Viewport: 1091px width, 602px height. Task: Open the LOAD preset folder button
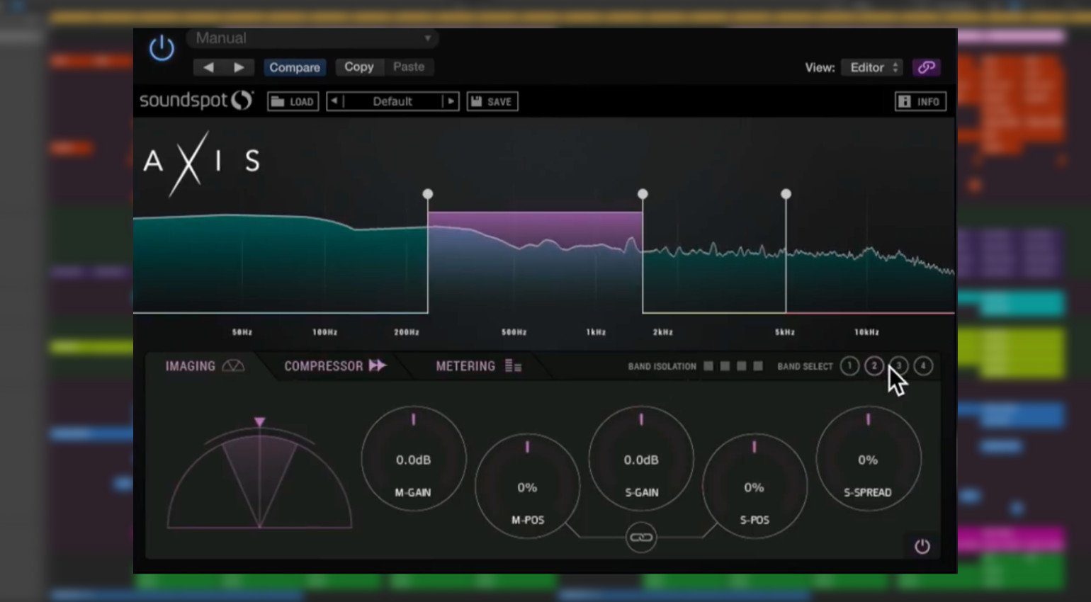pos(293,101)
